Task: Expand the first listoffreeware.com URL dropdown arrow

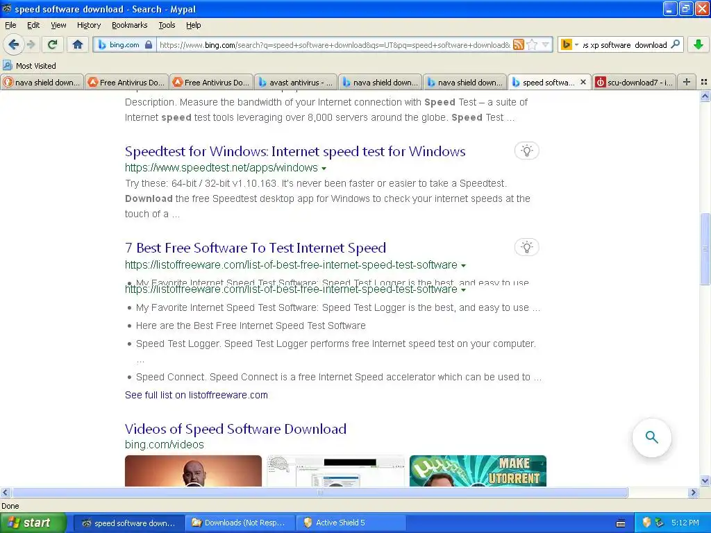Action: point(463,265)
